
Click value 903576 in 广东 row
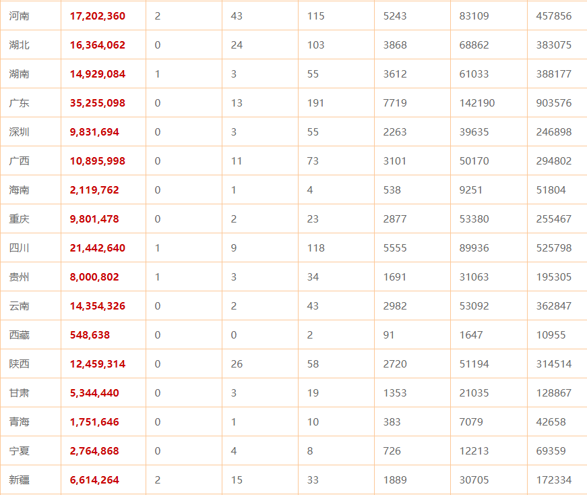[554, 103]
